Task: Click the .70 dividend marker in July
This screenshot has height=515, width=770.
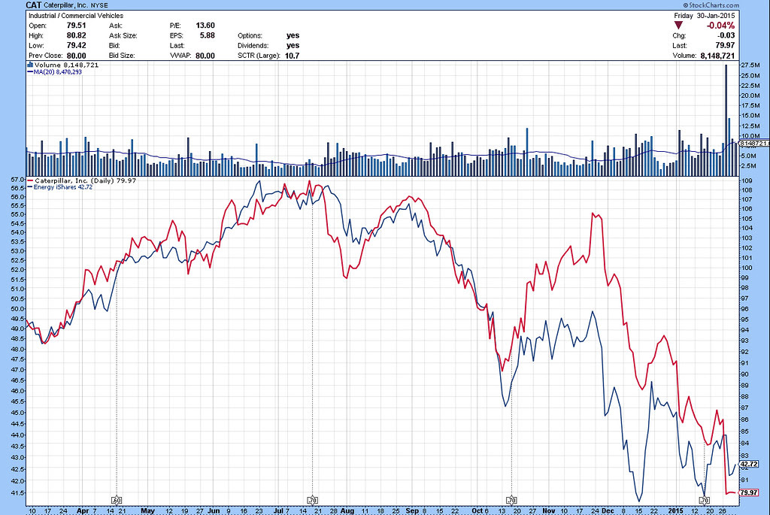Action: (312, 501)
